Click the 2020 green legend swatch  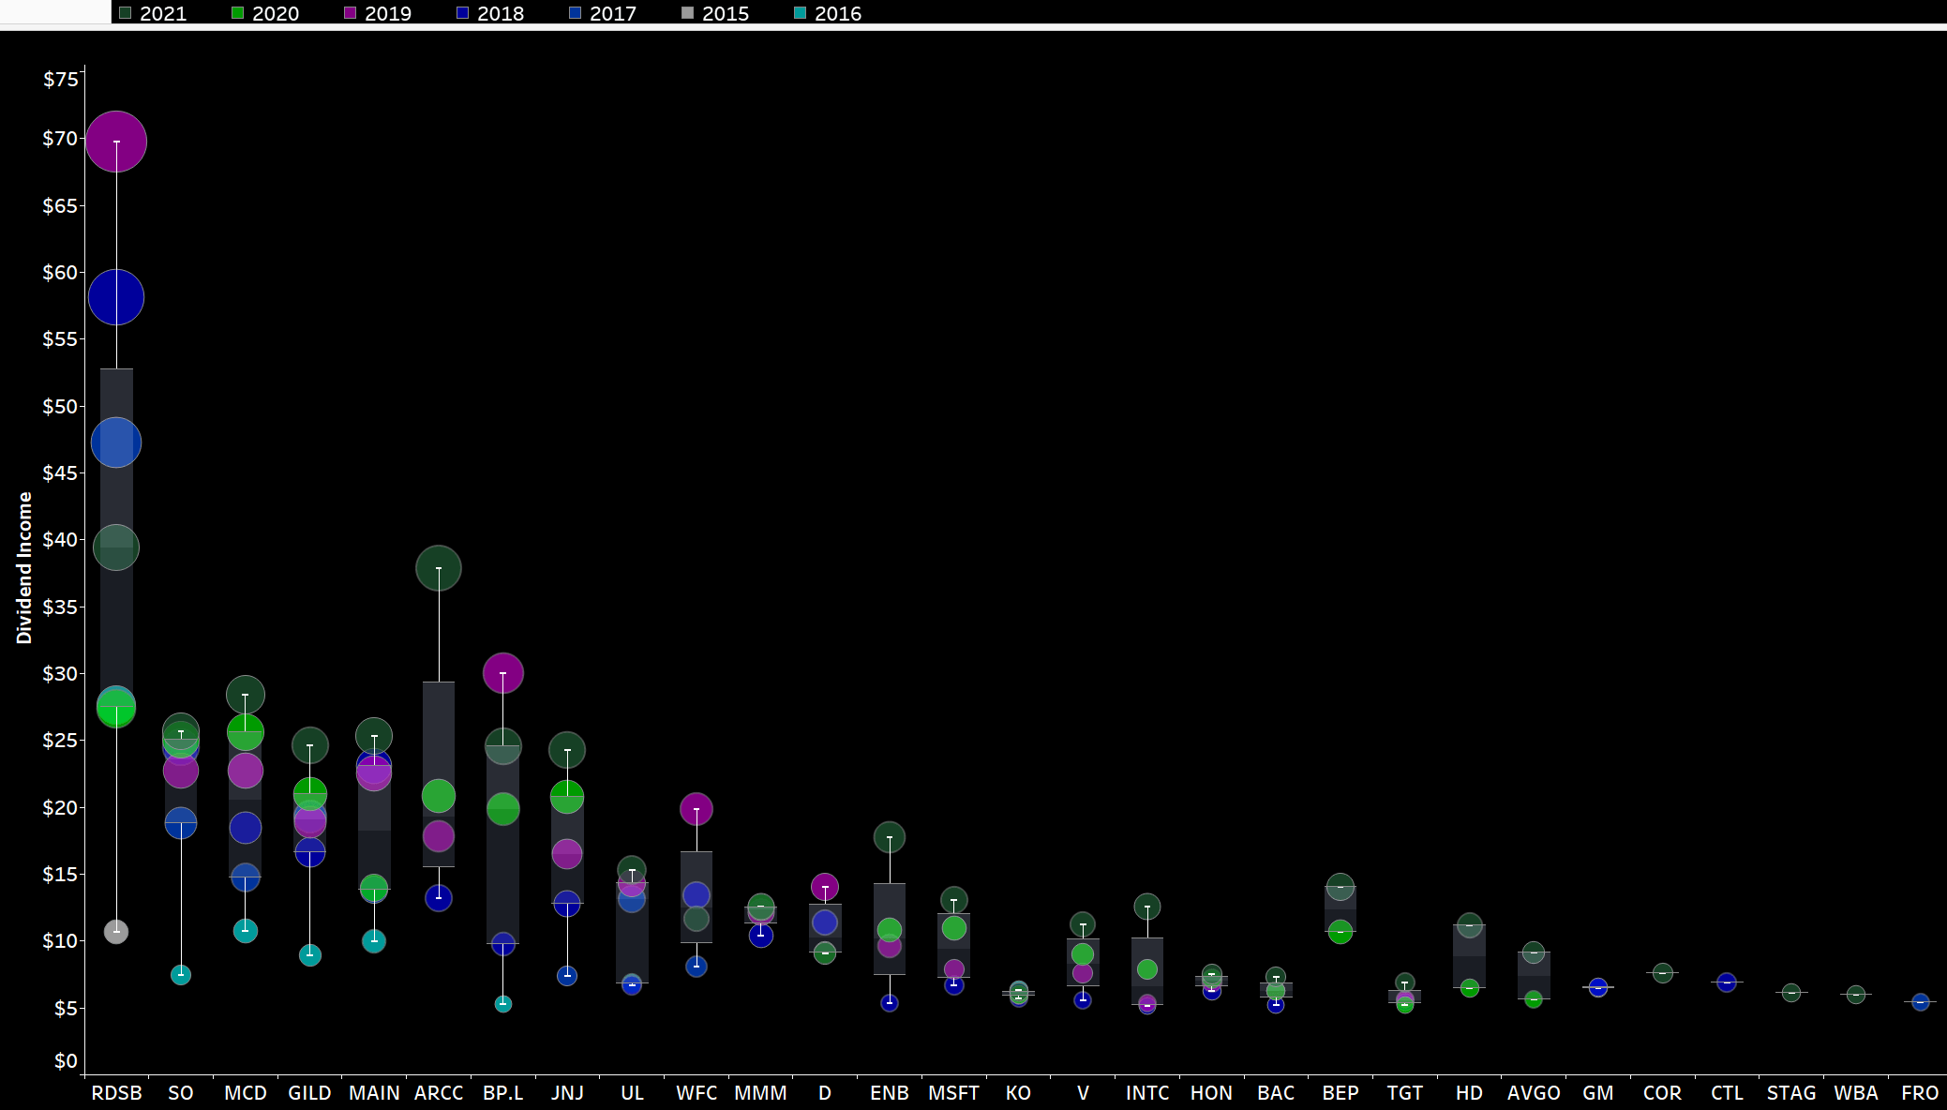(237, 13)
